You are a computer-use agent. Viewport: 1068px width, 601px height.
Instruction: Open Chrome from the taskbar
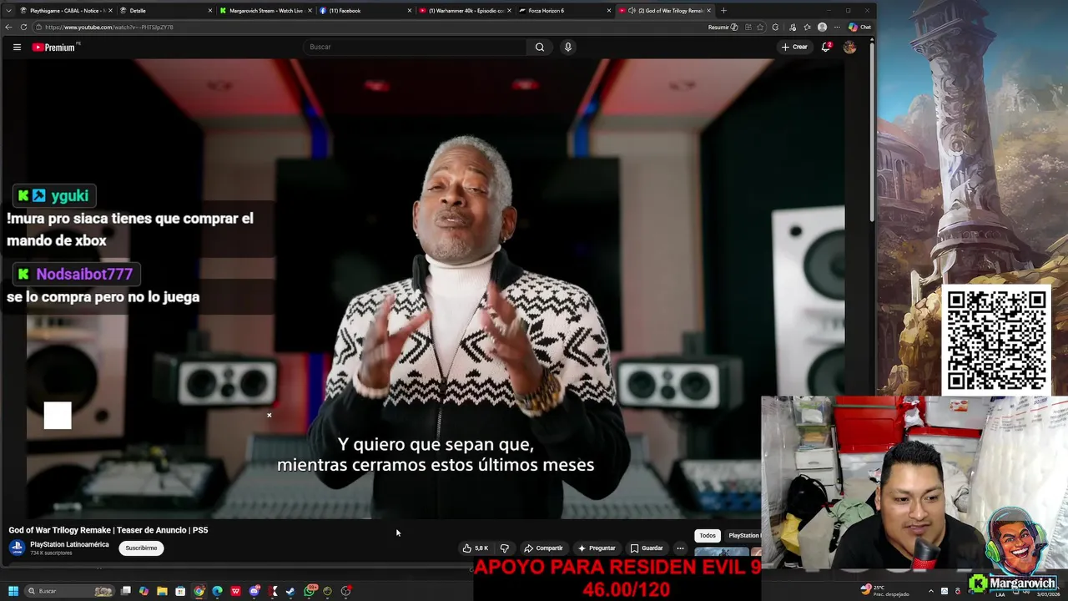click(199, 591)
